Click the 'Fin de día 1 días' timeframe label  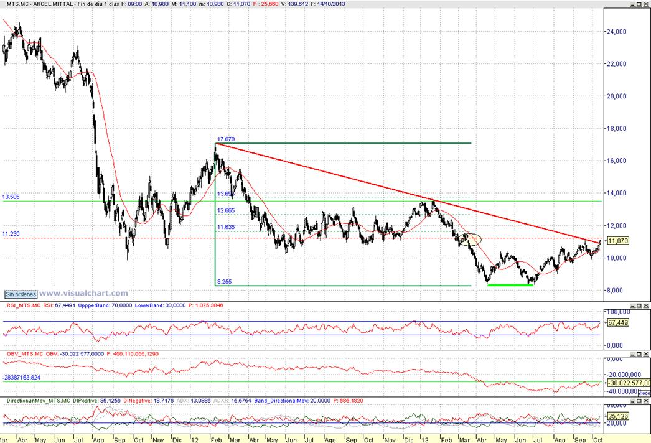point(98,4)
